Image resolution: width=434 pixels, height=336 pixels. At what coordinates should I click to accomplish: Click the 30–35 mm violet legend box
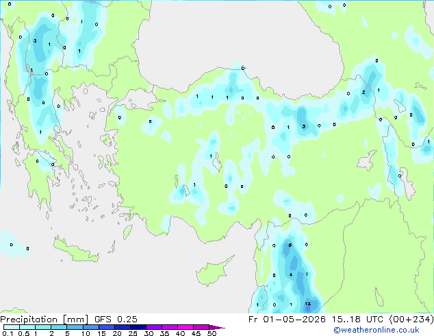click(154, 327)
